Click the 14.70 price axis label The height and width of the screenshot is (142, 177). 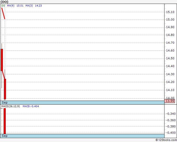(170, 43)
